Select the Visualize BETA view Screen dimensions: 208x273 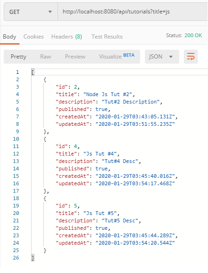coord(117,56)
